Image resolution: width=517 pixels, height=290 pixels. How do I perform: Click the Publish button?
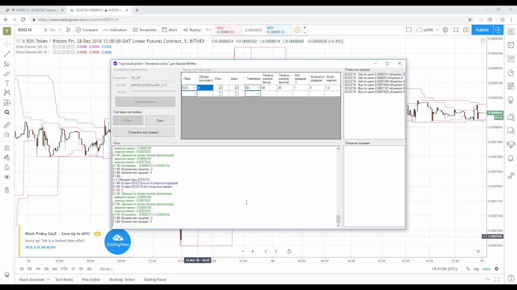tap(482, 30)
